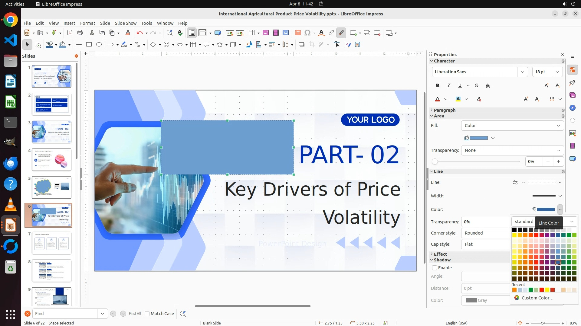Viewport: 581px width, 326px height.
Task: Click the Find All button
Action: pos(135,314)
